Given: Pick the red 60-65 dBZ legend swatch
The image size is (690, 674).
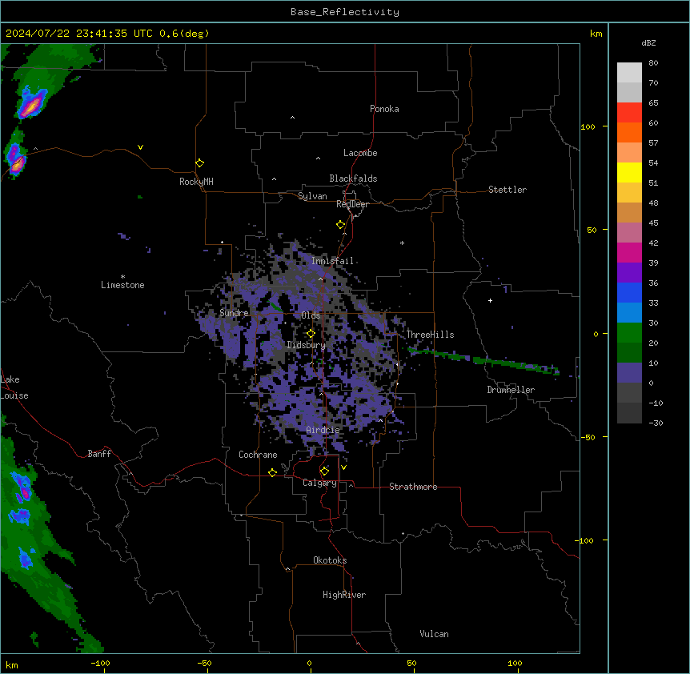Looking at the screenshot, I should pos(629,113).
